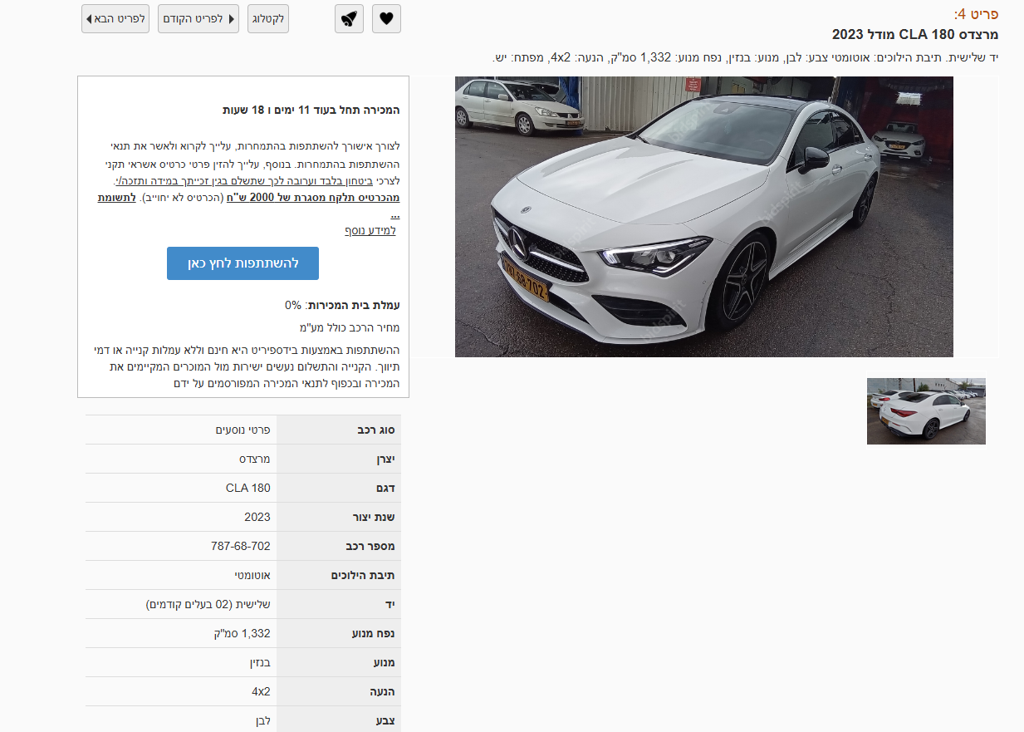The width and height of the screenshot is (1024, 732).
Task: Click the year value 2023 in table
Action: (257, 517)
